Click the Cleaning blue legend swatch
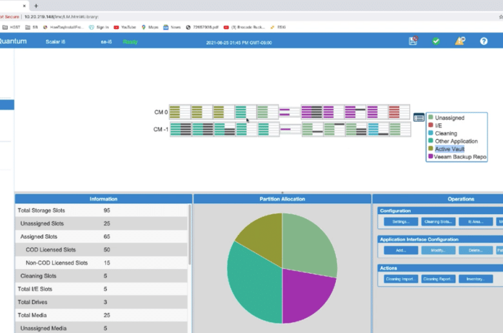This screenshot has height=333, width=503. click(431, 133)
